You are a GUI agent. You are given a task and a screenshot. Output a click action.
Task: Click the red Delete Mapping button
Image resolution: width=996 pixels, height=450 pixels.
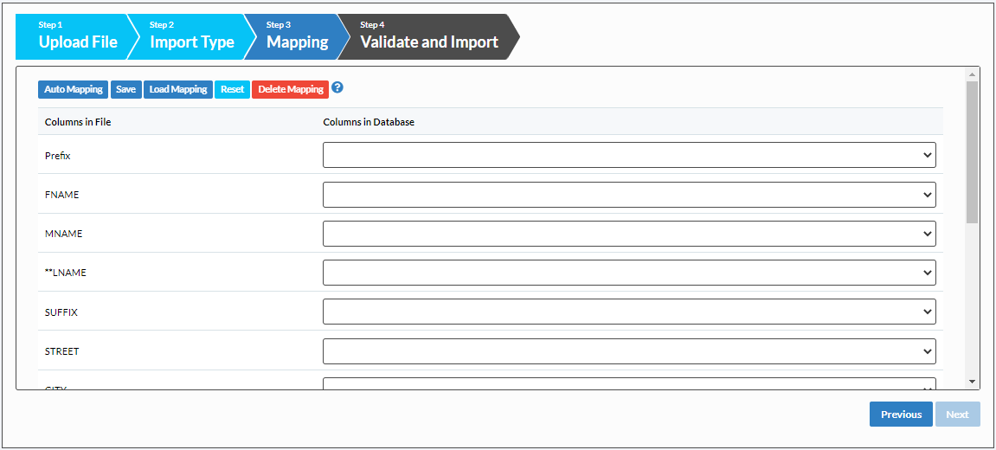pyautogui.click(x=291, y=89)
